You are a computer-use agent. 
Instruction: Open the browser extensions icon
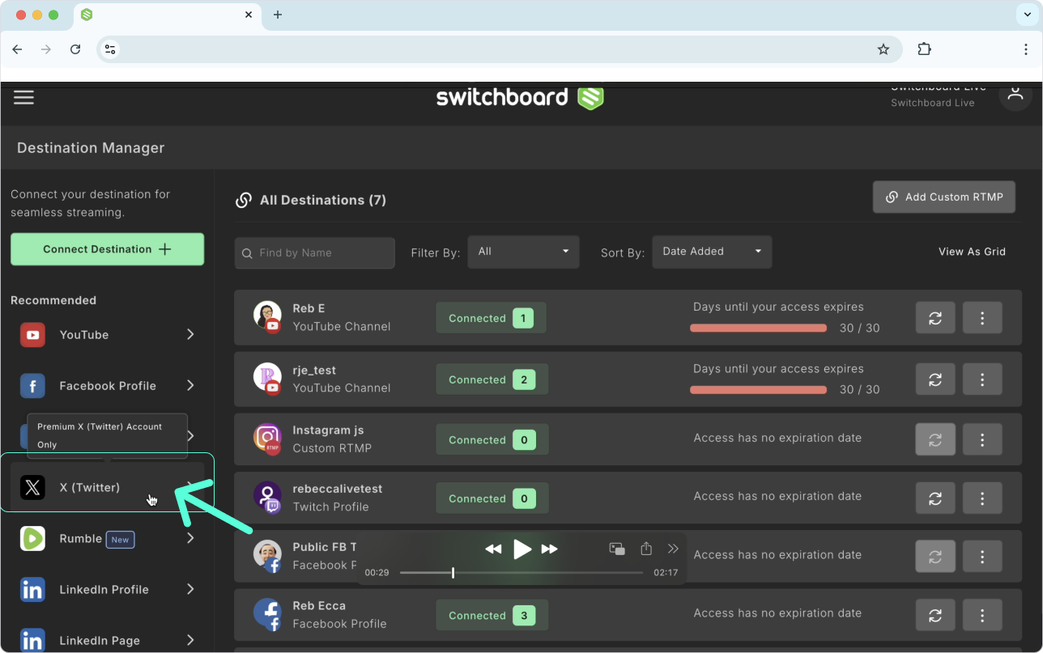924,49
